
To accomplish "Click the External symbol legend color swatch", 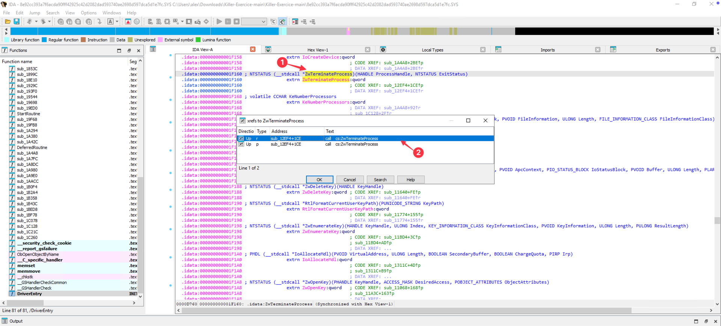I will point(160,40).
